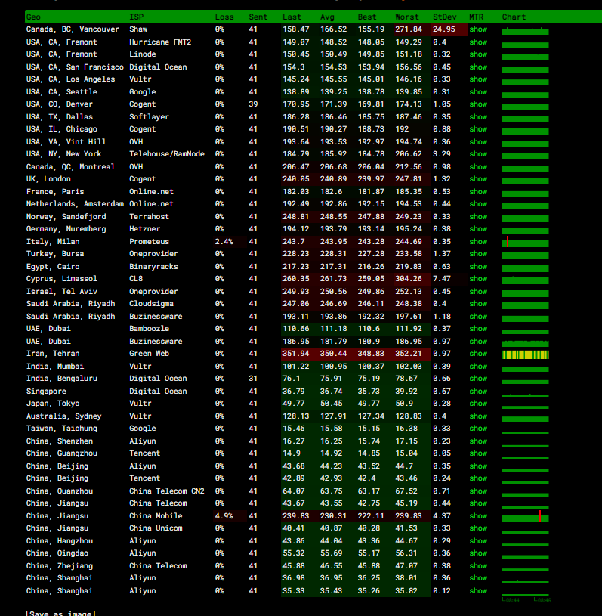This screenshot has height=616, width=602.
Task: Click show for India, Bengaluru
Action: point(478,379)
